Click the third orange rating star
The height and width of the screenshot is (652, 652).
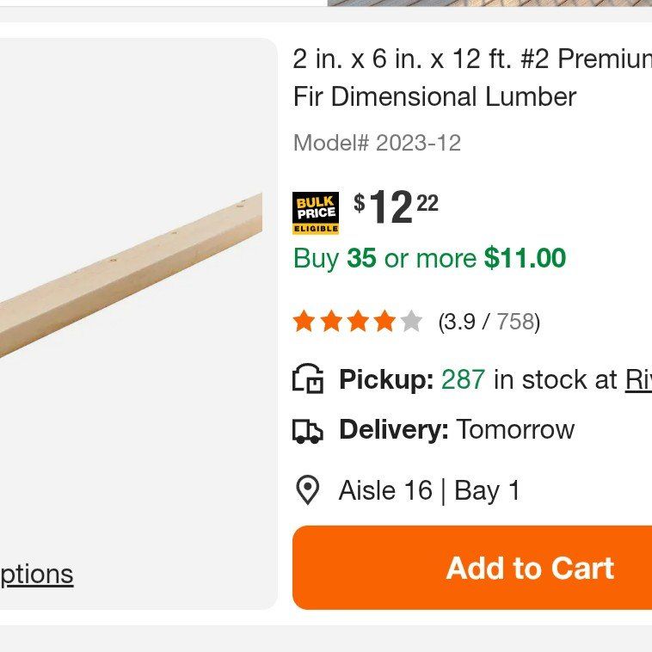[358, 322]
